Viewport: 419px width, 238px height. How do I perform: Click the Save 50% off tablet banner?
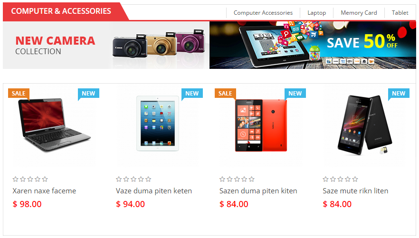[313, 45]
